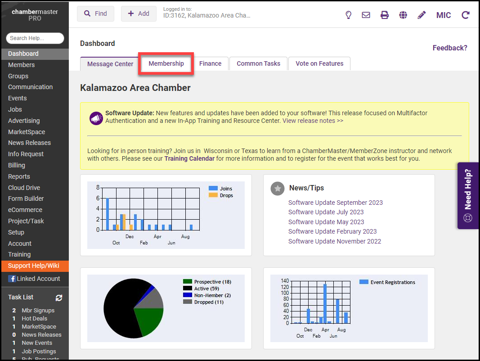Select the Vote on Features tab
This screenshot has width=480, height=361.
319,63
